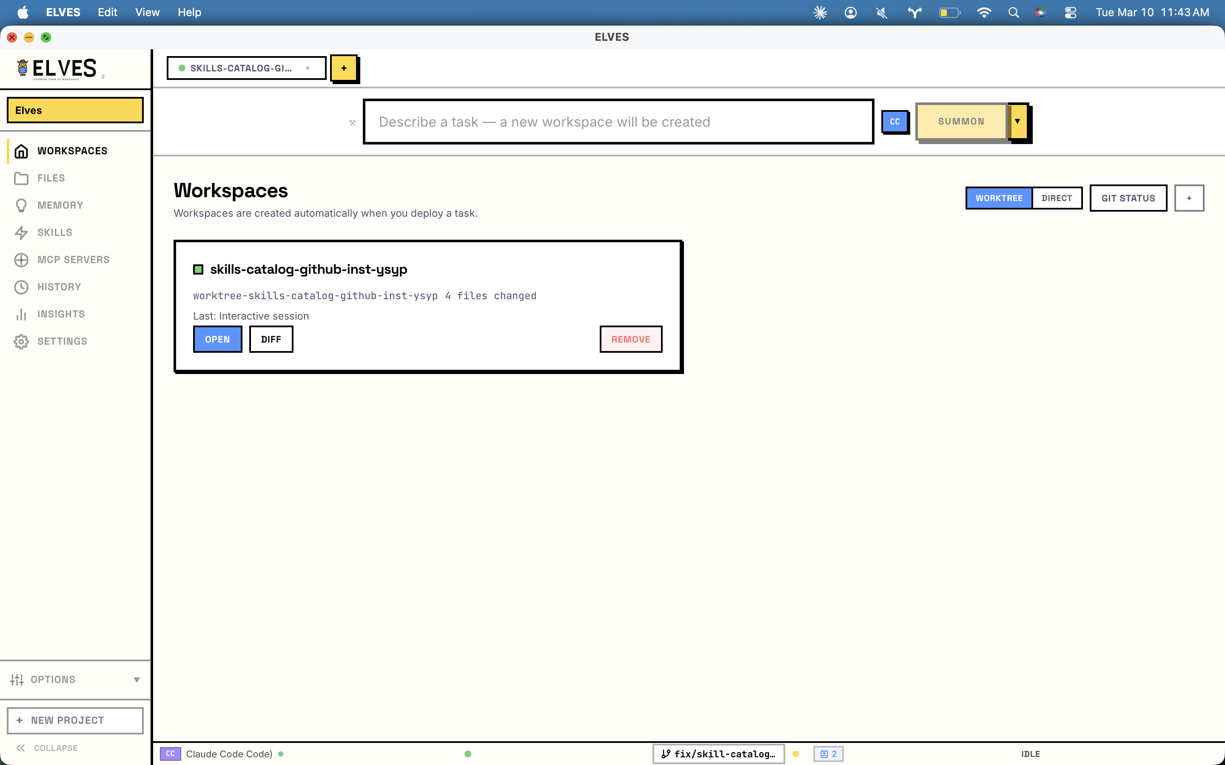Click the Git Status button
The width and height of the screenshot is (1225, 765).
[1128, 198]
